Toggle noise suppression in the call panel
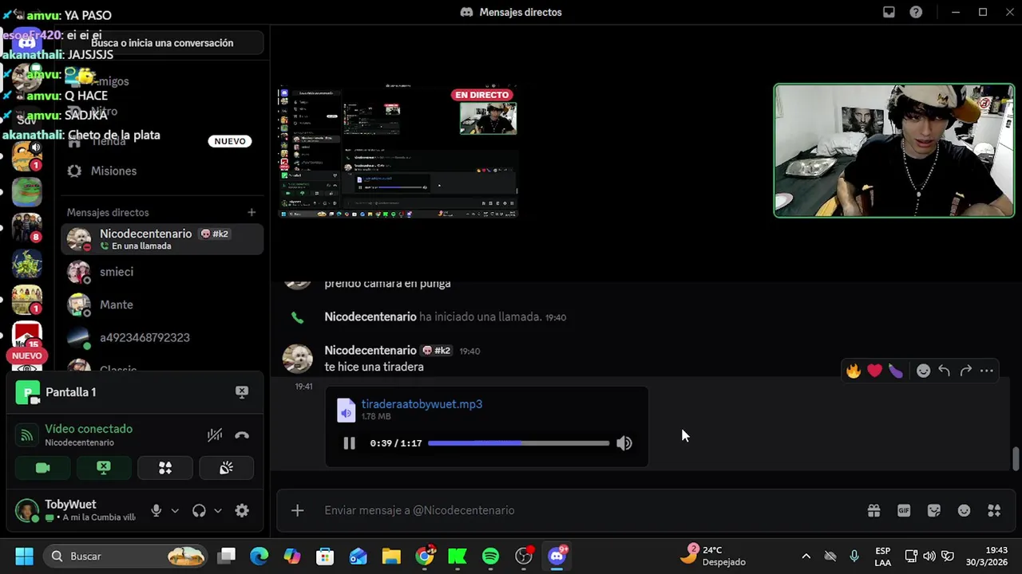This screenshot has height=574, width=1022. click(x=215, y=435)
